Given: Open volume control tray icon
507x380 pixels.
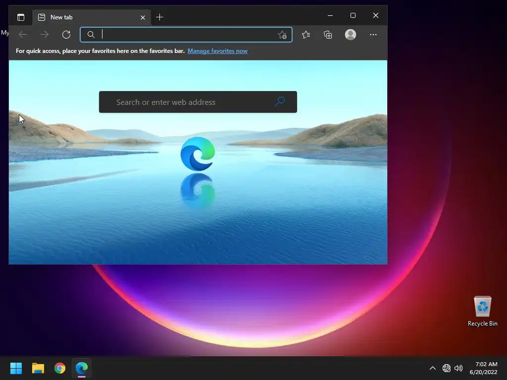Looking at the screenshot, I should point(458,368).
